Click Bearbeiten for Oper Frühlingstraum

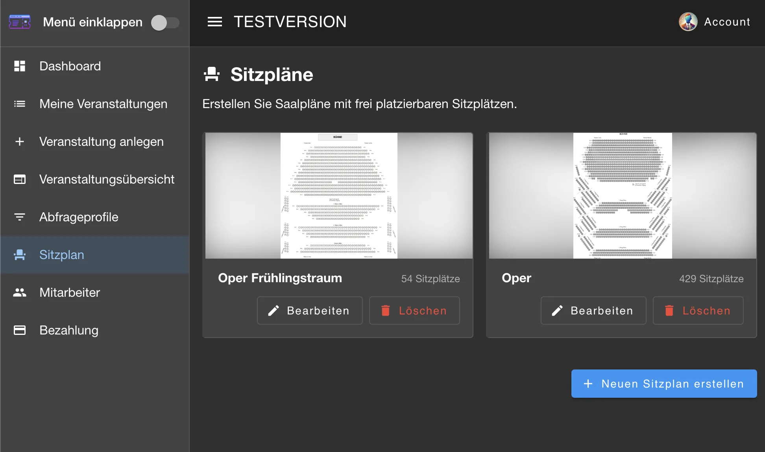(310, 311)
